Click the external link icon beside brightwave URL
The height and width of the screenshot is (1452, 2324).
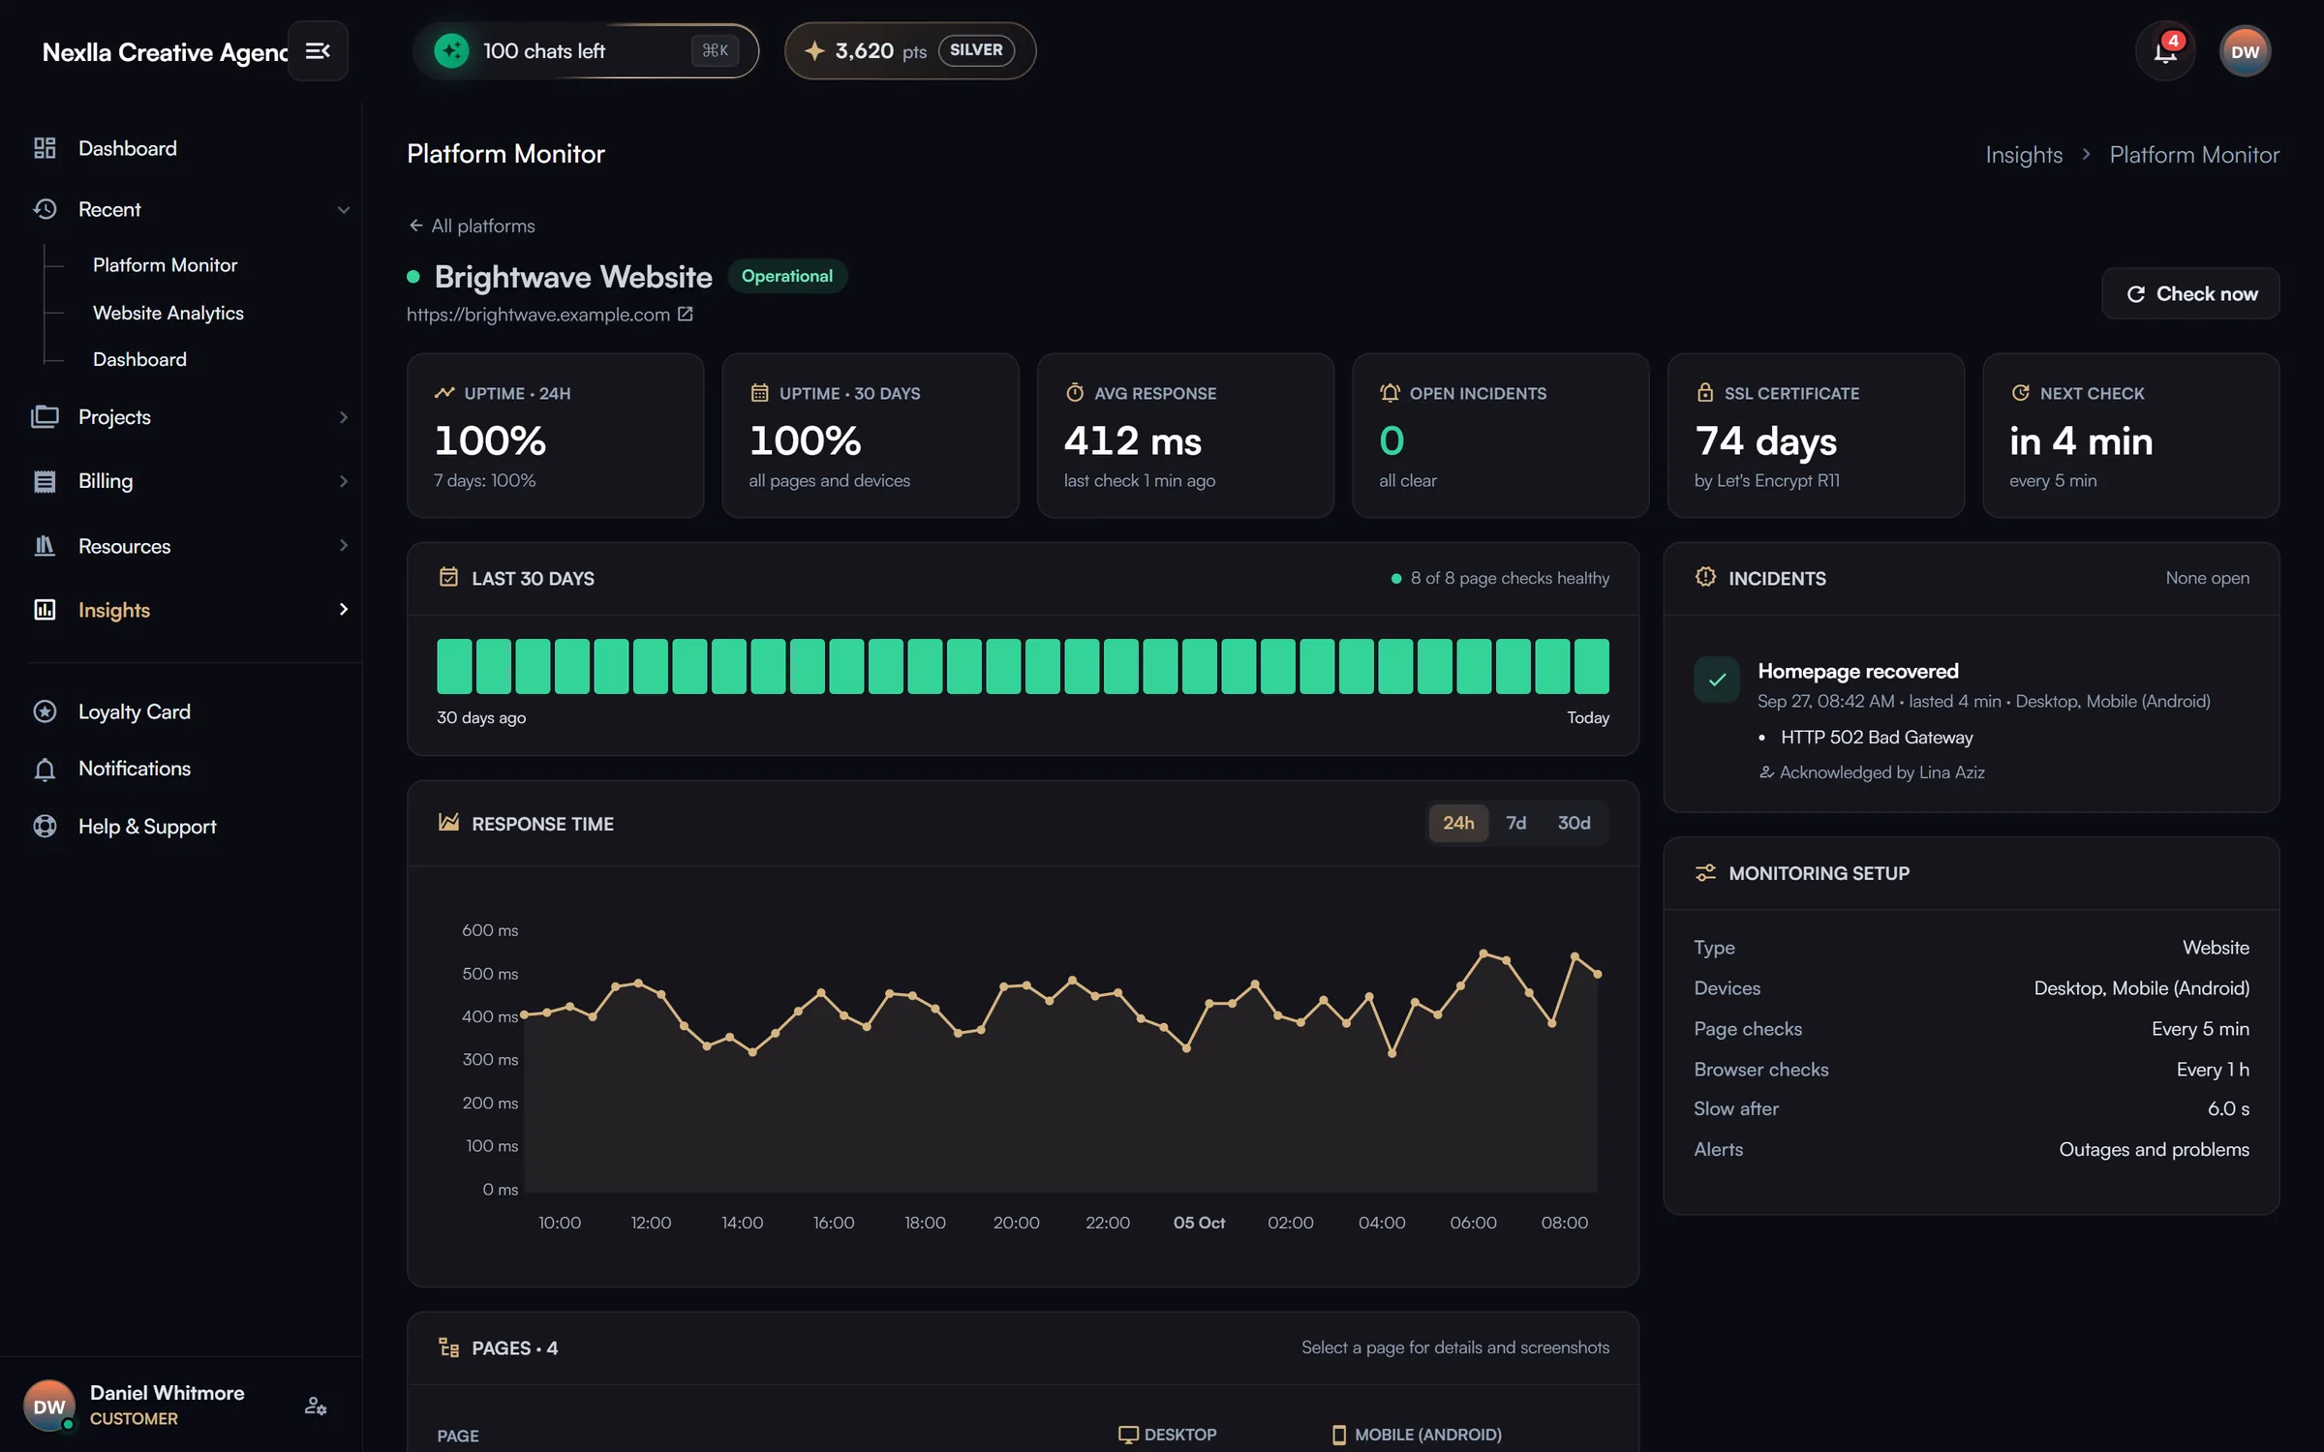(685, 314)
